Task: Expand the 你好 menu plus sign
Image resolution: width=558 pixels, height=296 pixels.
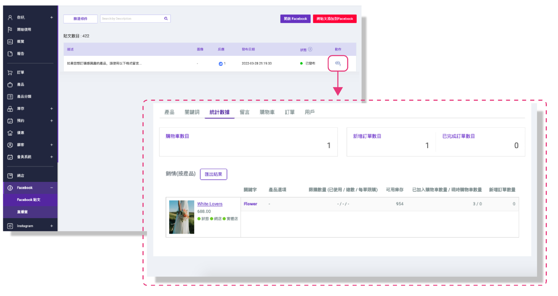Action: (x=52, y=18)
